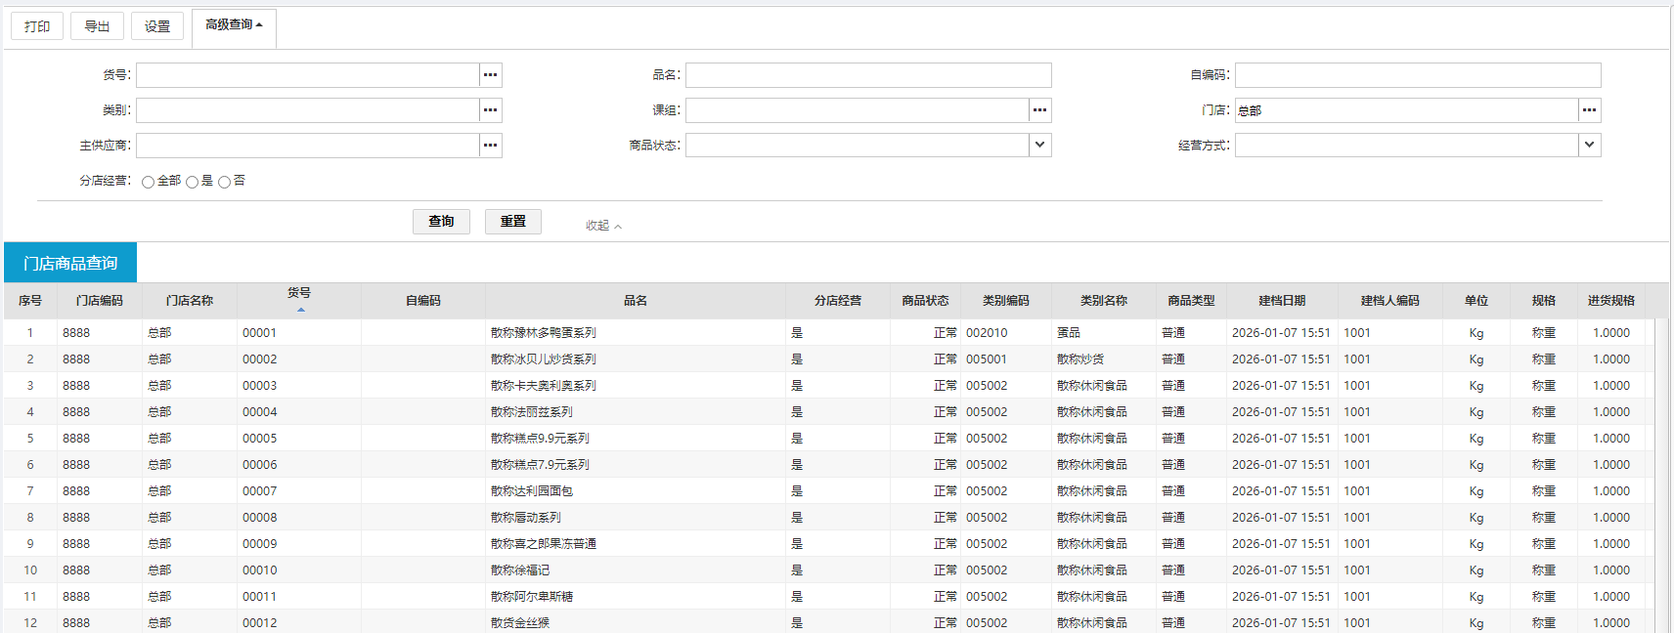The height and width of the screenshot is (633, 1674).
Task: Expand the 商品状态 dropdown
Action: [x=1039, y=146]
